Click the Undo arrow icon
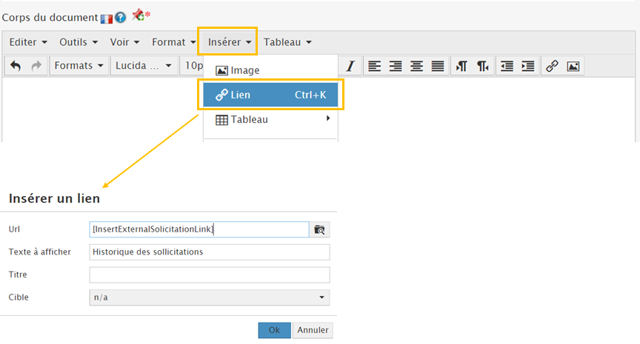 [16, 66]
